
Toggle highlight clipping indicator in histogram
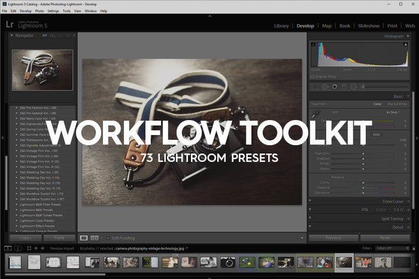tap(406, 44)
